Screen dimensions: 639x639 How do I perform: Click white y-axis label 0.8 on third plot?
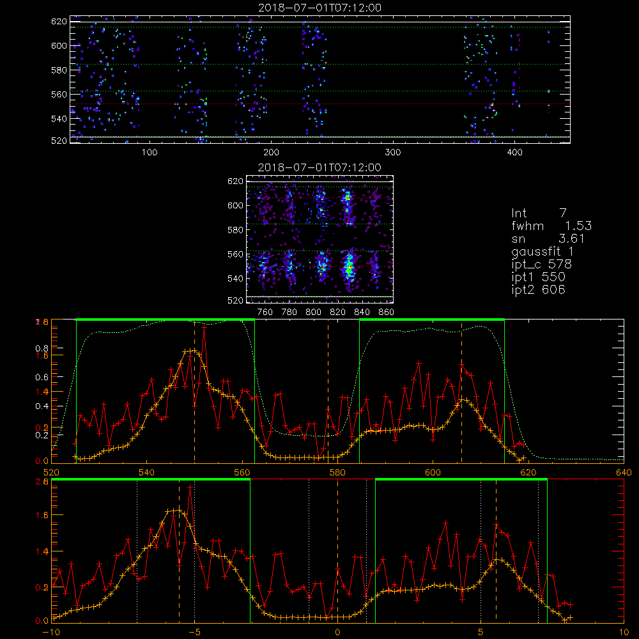[42, 348]
